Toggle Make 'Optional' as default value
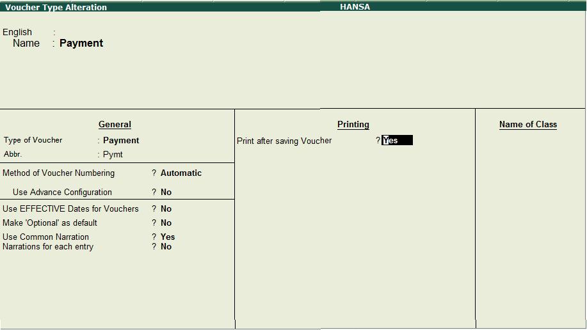The width and height of the screenshot is (587, 330). pyautogui.click(x=166, y=223)
